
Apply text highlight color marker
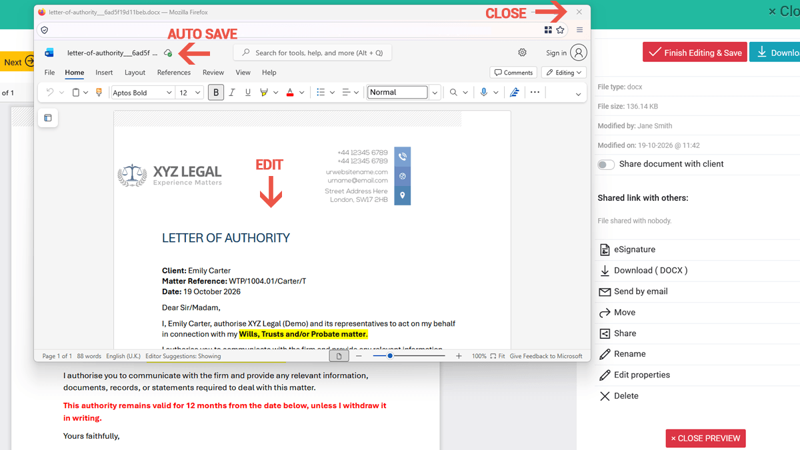[x=264, y=93]
